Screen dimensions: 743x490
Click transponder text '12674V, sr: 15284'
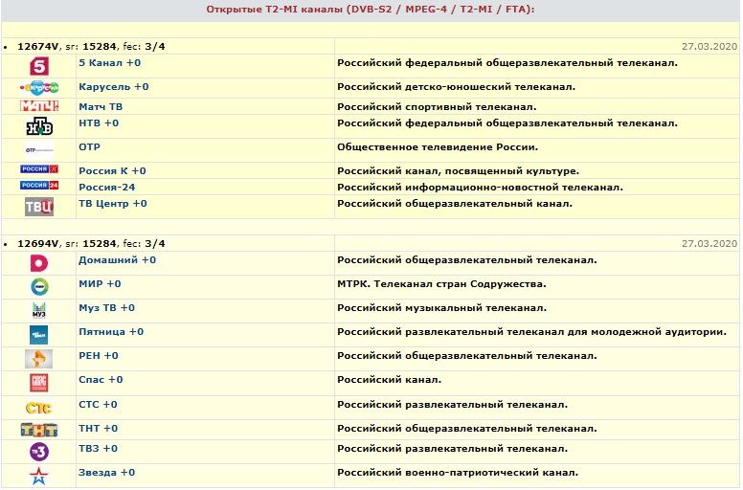click(x=67, y=46)
